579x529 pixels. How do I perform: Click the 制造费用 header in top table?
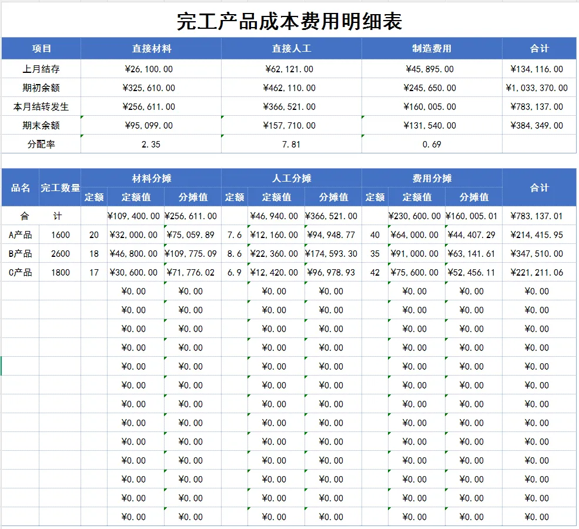[x=431, y=48]
